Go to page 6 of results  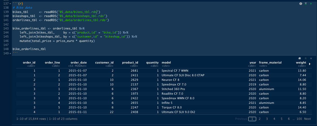(289, 119)
